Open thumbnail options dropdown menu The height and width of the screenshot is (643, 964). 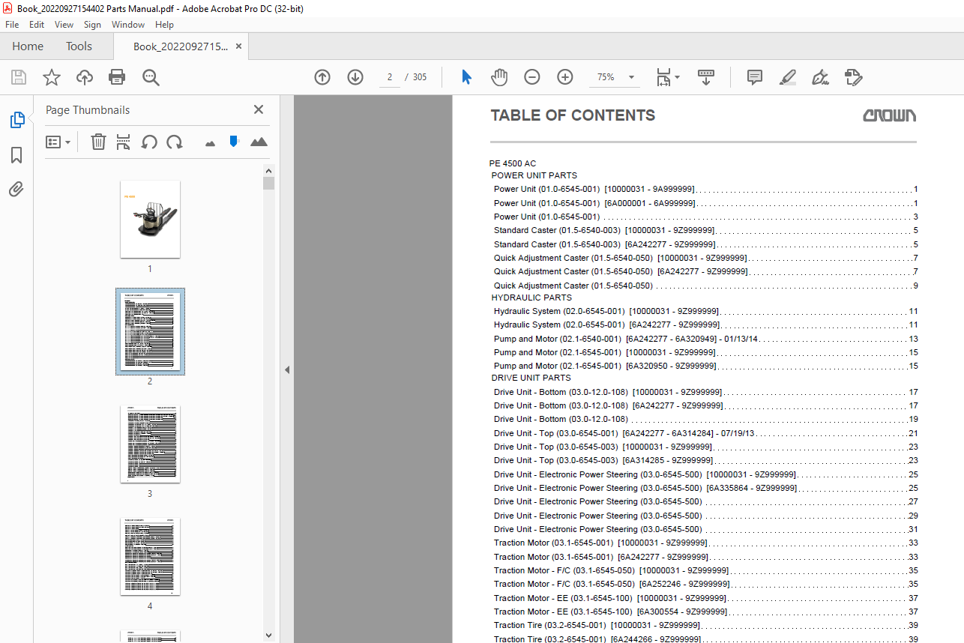click(x=58, y=142)
